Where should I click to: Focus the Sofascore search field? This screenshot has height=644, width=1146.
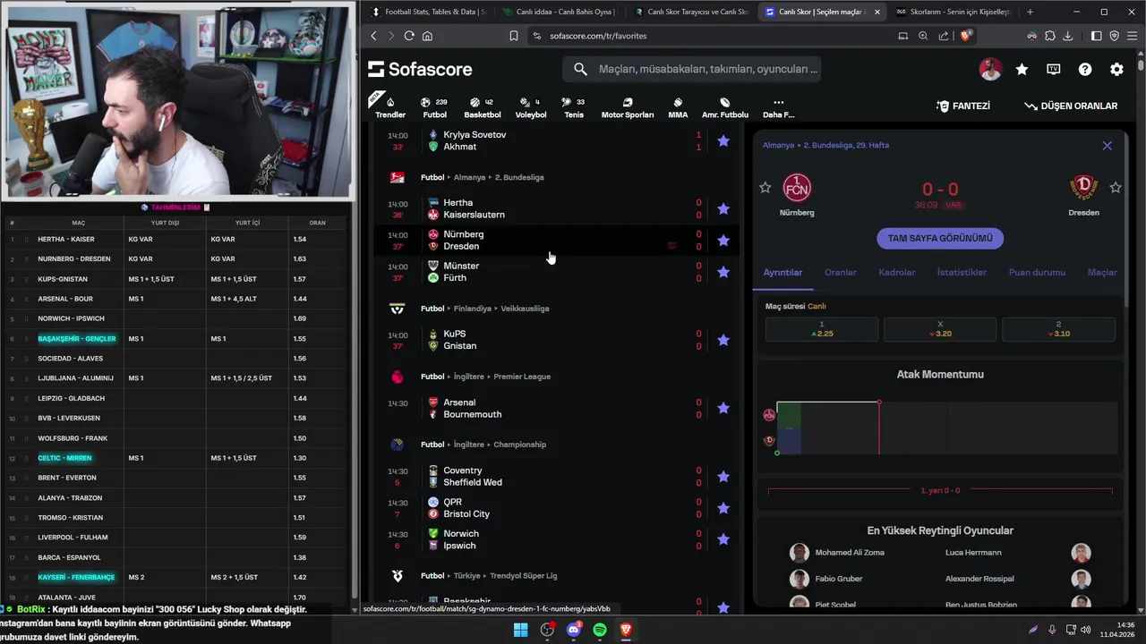tap(691, 69)
